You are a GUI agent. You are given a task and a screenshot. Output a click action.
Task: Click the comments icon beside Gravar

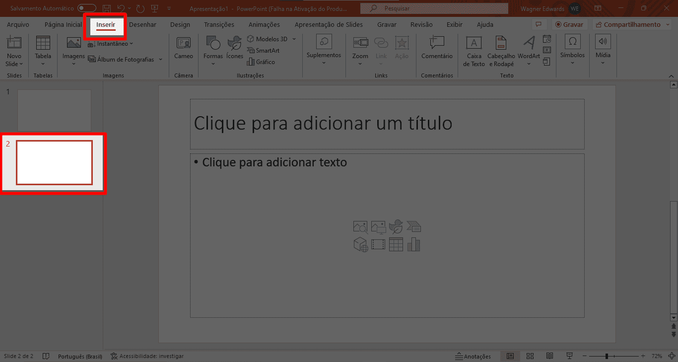538,24
